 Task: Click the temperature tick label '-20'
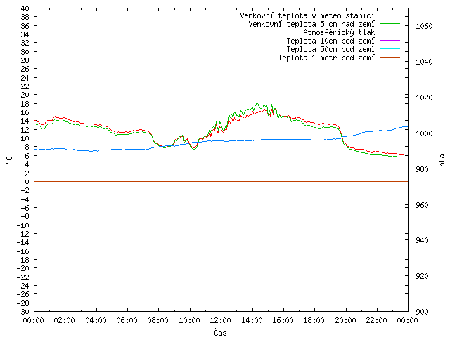tap(22, 268)
